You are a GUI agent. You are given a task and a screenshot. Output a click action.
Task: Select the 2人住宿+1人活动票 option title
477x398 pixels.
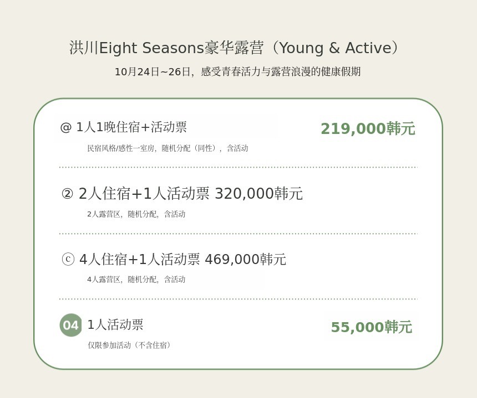click(x=144, y=194)
